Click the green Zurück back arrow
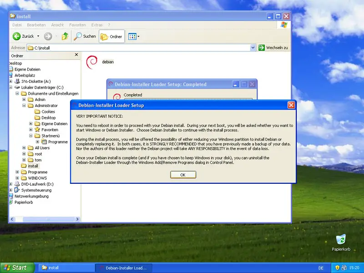 point(17,36)
